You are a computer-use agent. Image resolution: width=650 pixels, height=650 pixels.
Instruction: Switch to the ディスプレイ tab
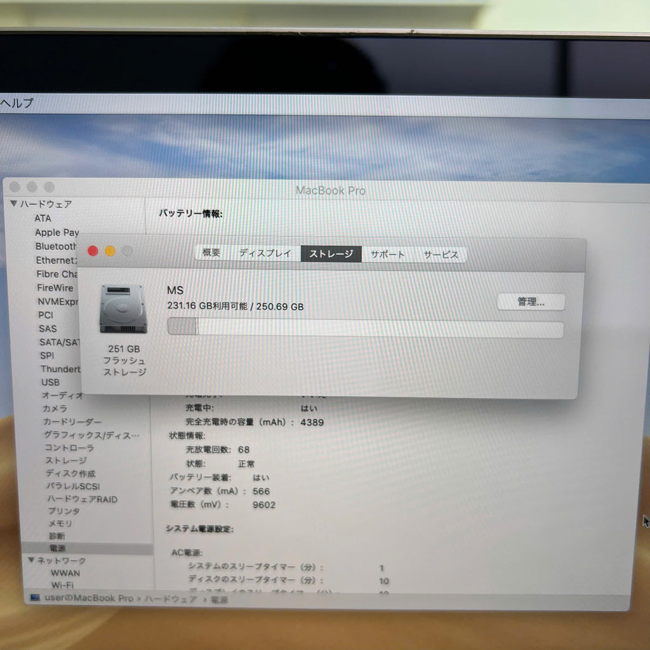pyautogui.click(x=265, y=253)
